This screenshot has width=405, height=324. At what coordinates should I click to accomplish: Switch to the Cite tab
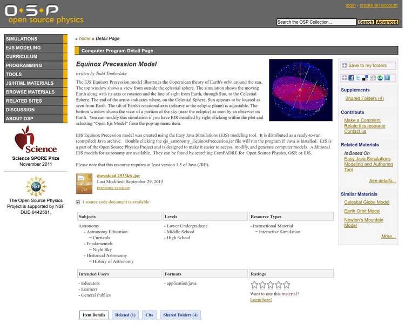tap(149, 315)
